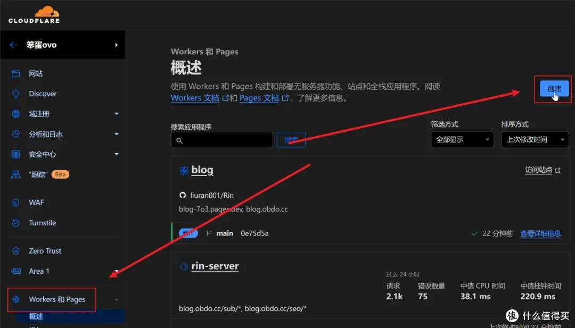Click the blue 创建 button
Screen dimensions: 575x328
pos(554,89)
